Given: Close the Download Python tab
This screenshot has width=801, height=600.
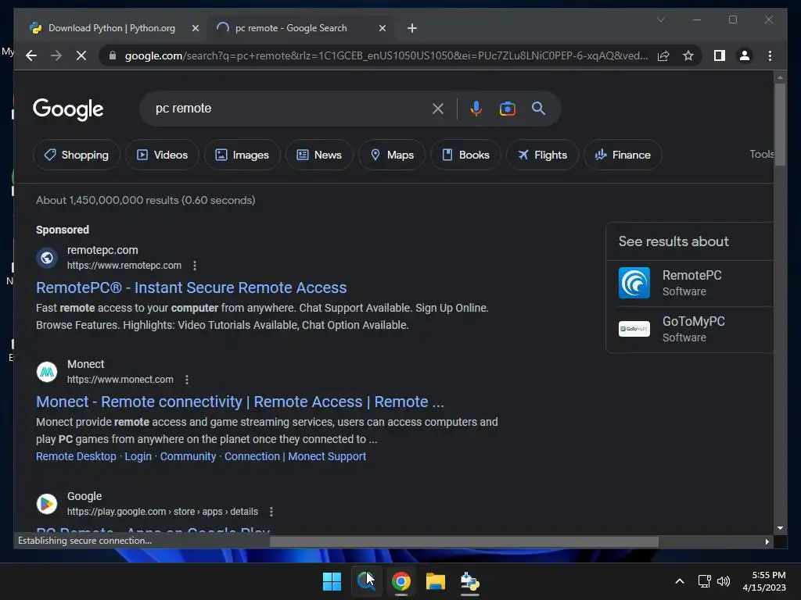Looking at the screenshot, I should (x=195, y=28).
